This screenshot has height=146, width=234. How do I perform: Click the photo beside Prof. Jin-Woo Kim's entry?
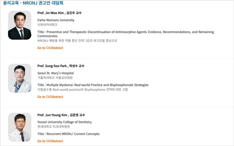coord(20,25)
